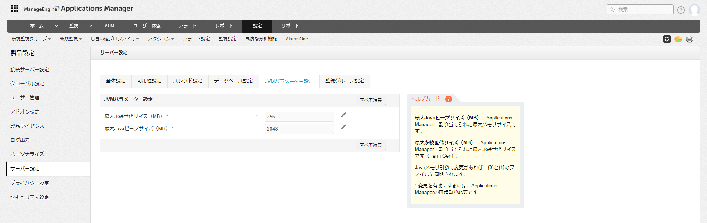This screenshot has width=707, height=223.
Task: Click the orange ヘルプカード question icon
Action: tap(449, 99)
